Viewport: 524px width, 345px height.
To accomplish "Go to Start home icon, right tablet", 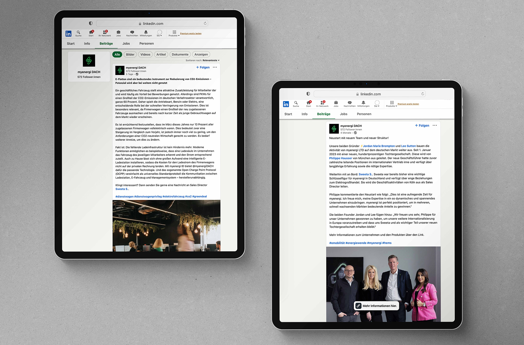I will click(x=309, y=104).
